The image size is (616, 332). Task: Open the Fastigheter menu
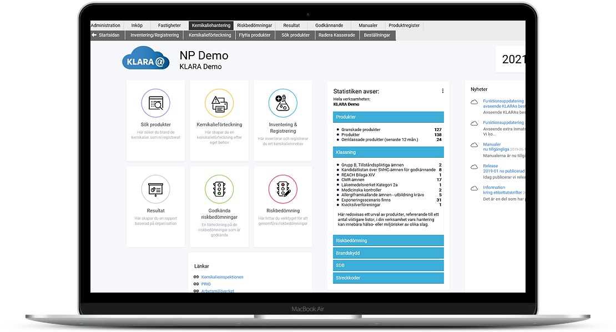(x=169, y=26)
